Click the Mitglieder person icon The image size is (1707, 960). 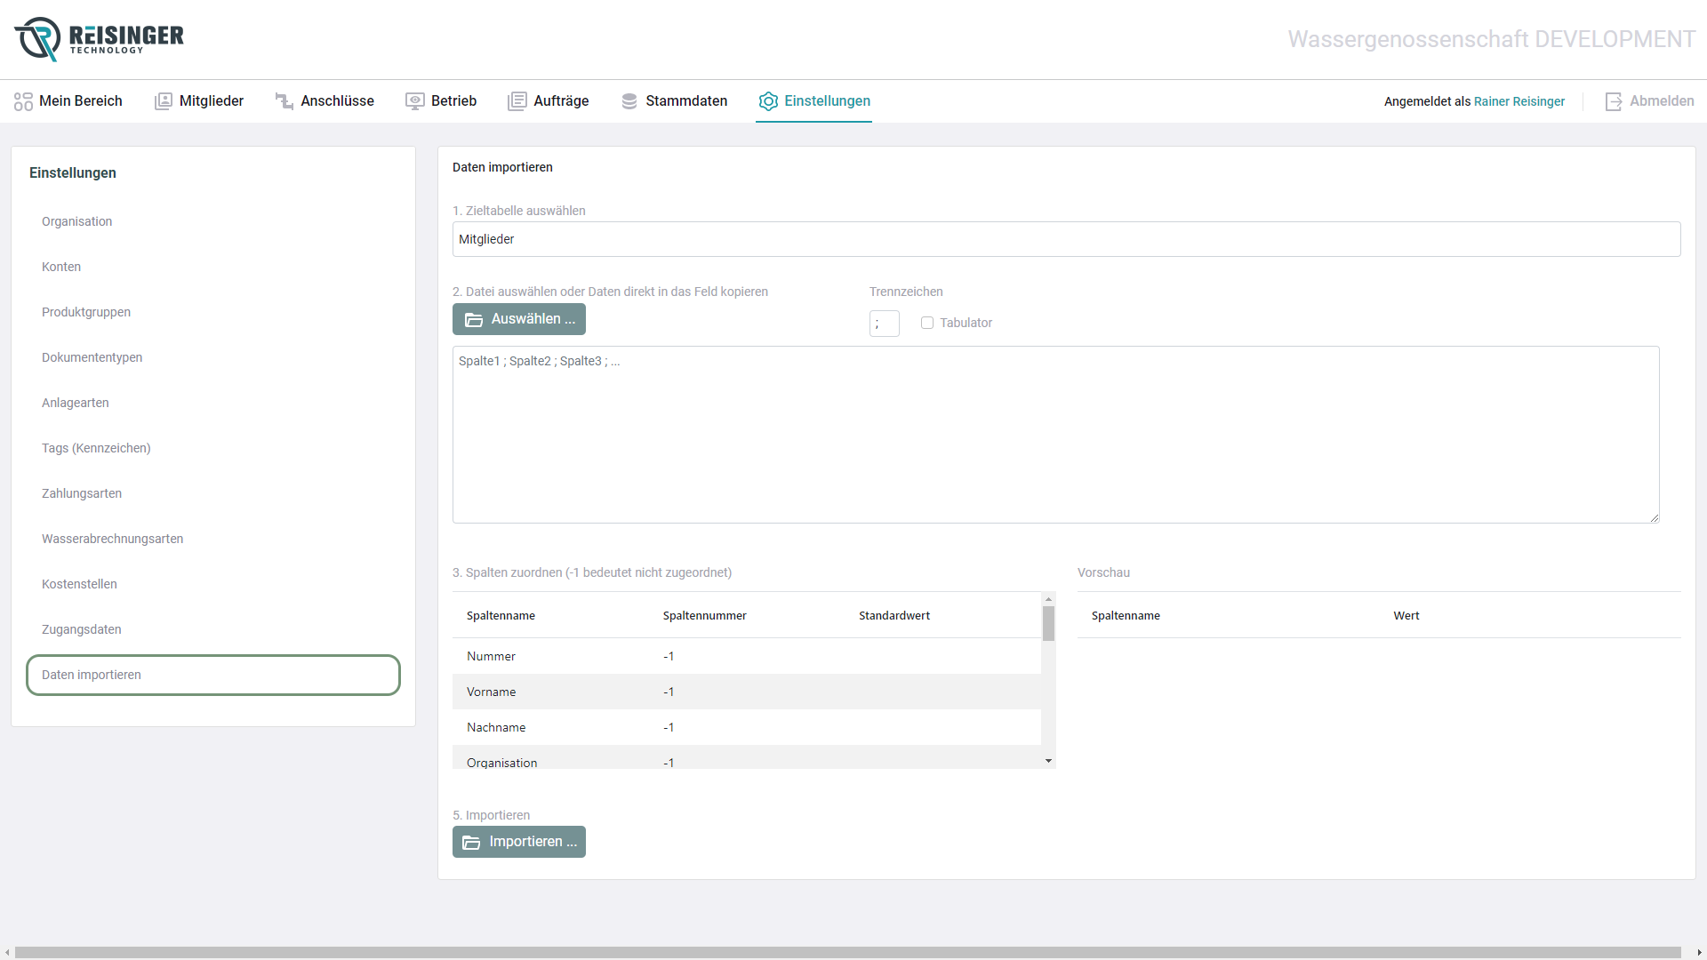pyautogui.click(x=164, y=101)
